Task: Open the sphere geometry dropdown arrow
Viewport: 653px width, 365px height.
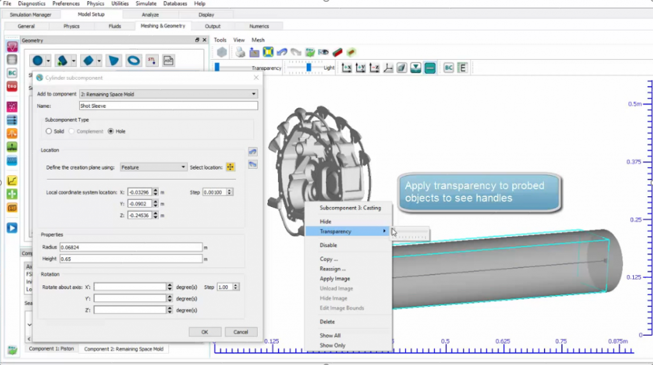Action: click(49, 61)
